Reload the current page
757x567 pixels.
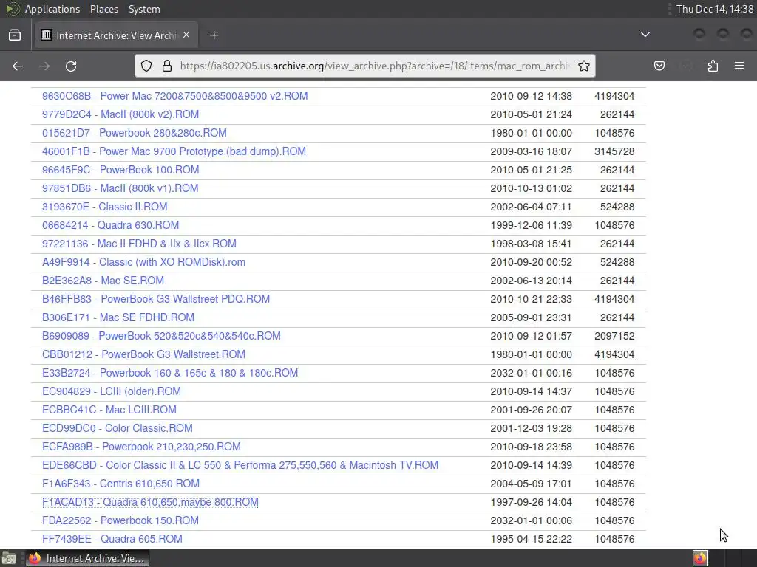[x=71, y=66]
